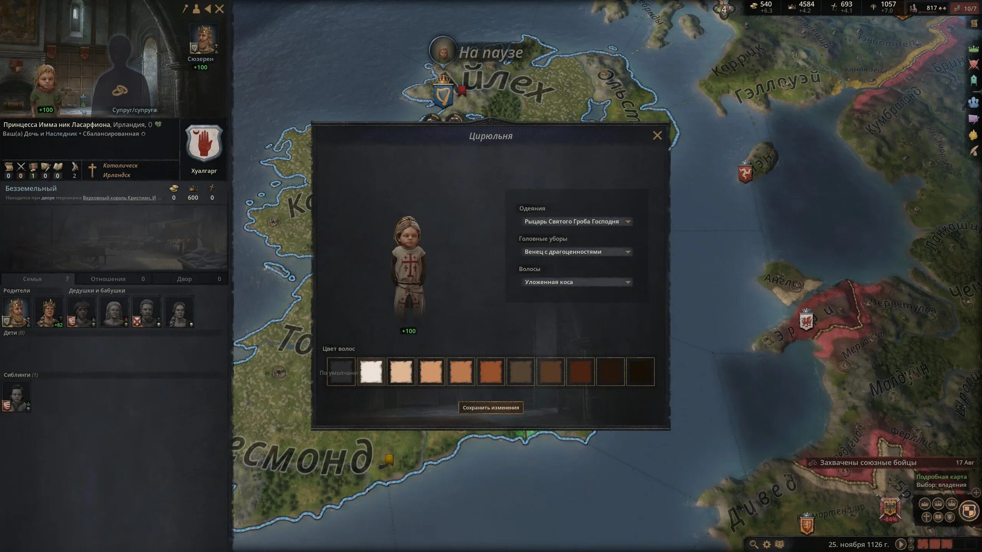Open the intrigue purple sidebar icon
The width and height of the screenshot is (982, 552).
pos(974,119)
